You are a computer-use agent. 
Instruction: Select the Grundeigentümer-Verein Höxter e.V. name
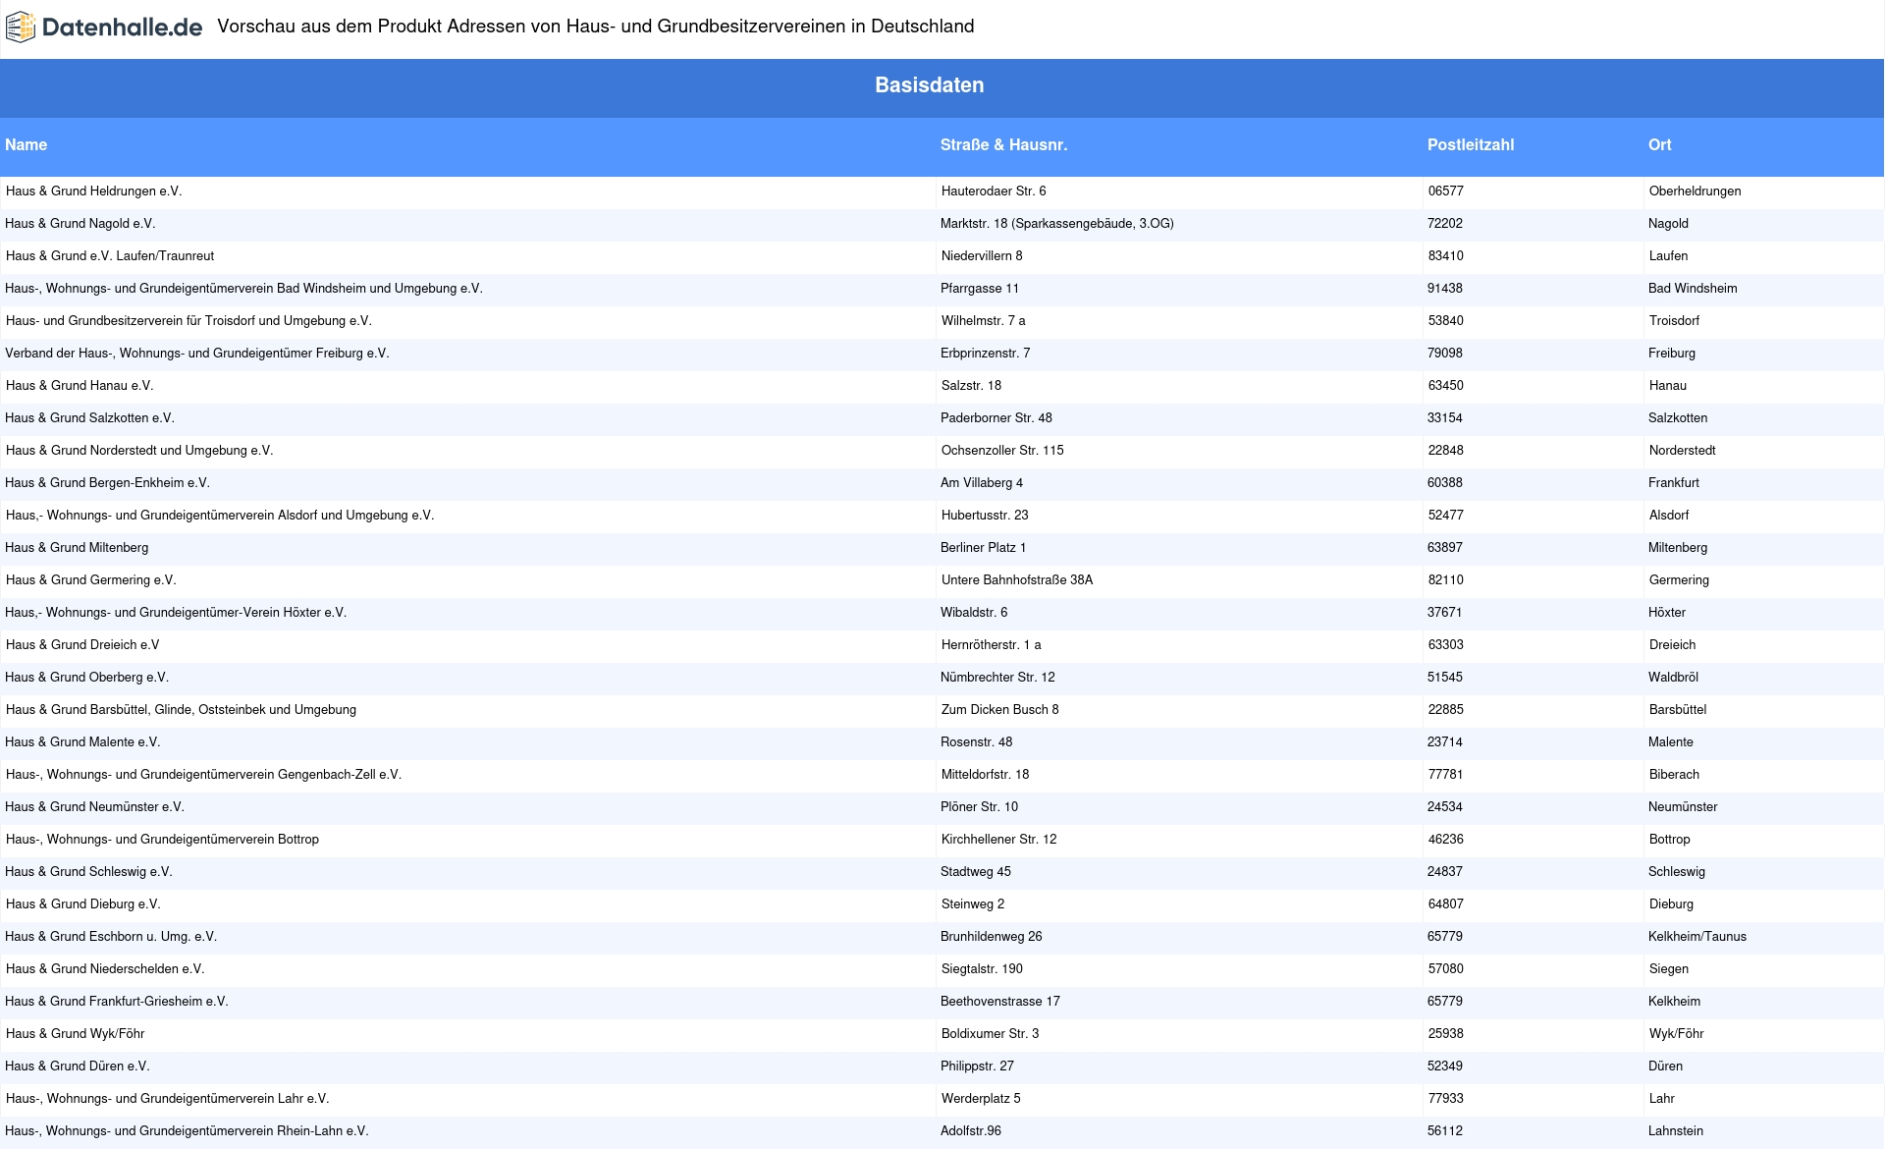tap(176, 613)
